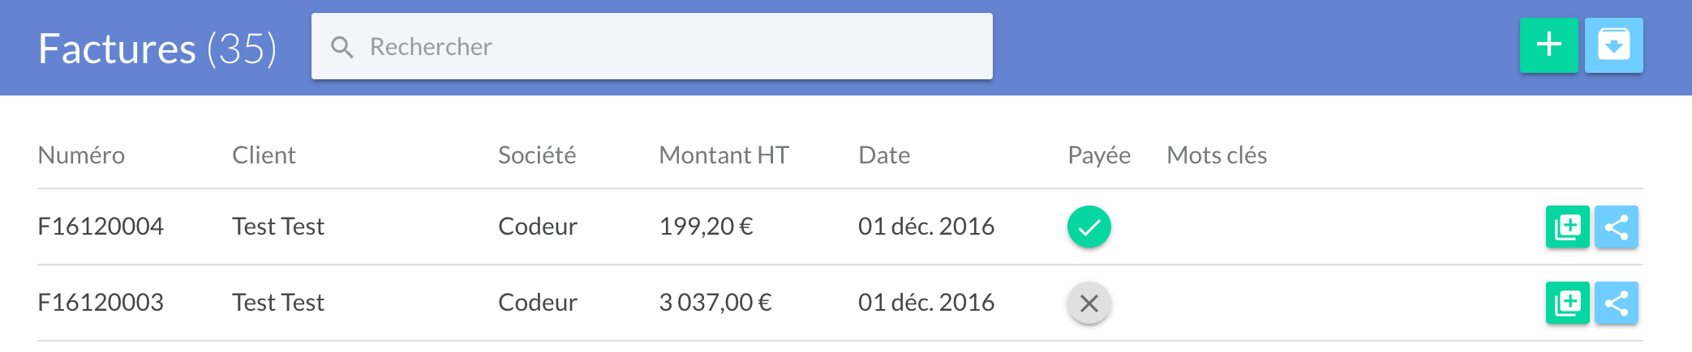Toggle paid checkmark for invoice F16120004
1692x352 pixels.
[x=1089, y=227]
